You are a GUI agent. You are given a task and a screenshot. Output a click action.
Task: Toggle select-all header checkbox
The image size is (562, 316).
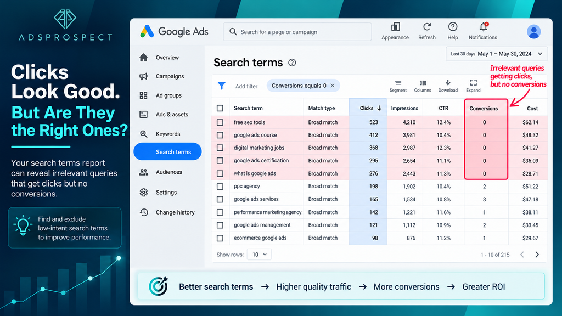pyautogui.click(x=220, y=108)
